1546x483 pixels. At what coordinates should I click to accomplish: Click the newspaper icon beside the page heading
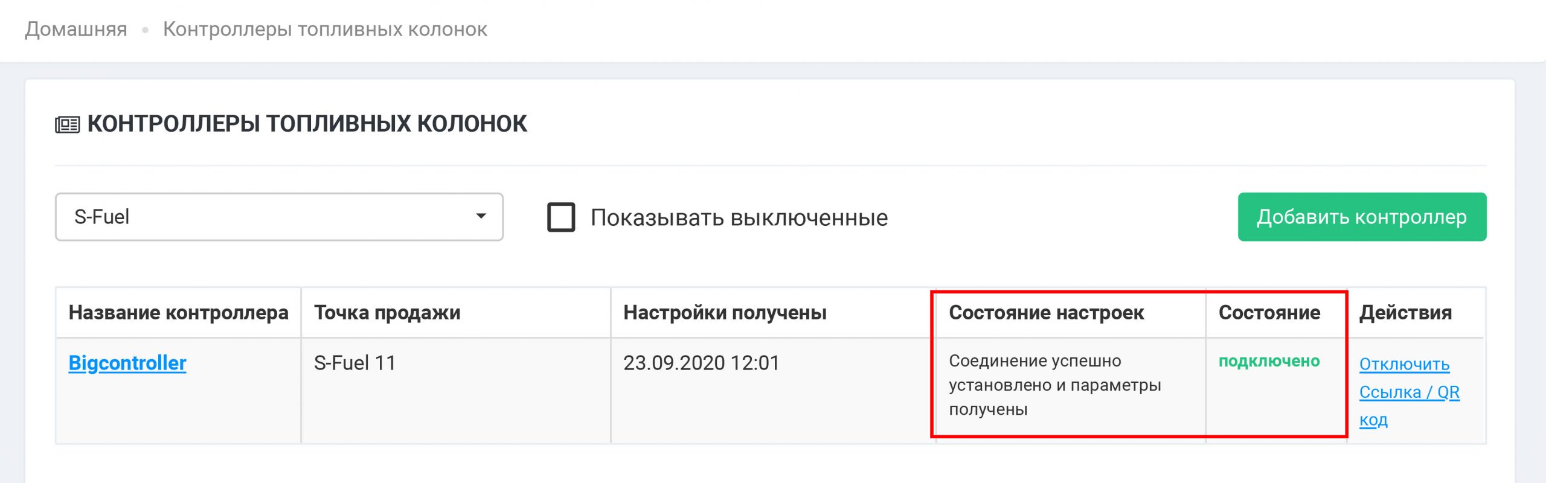(67, 124)
